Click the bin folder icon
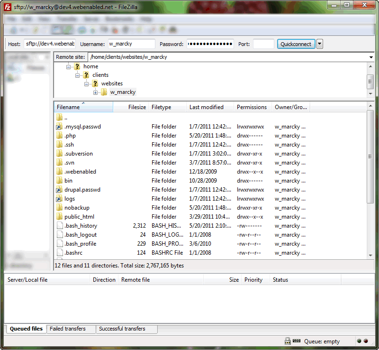379x350 pixels. (60, 181)
